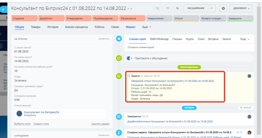Switch to the История tab
Screen dimensions: 262x138
click(x=53, y=27)
